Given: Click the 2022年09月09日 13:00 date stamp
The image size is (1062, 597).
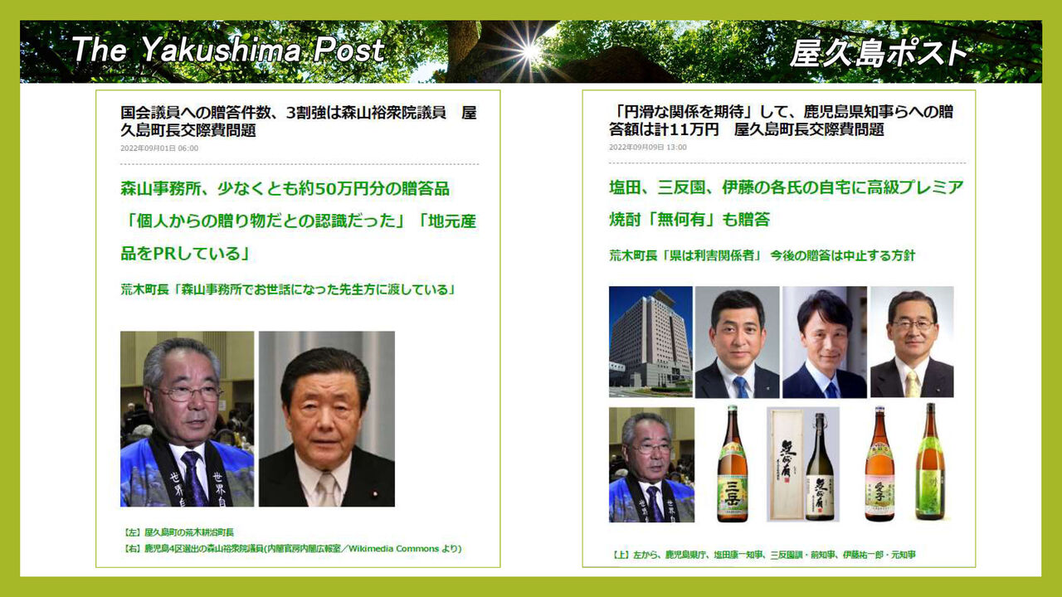Looking at the screenshot, I should pos(648,148).
